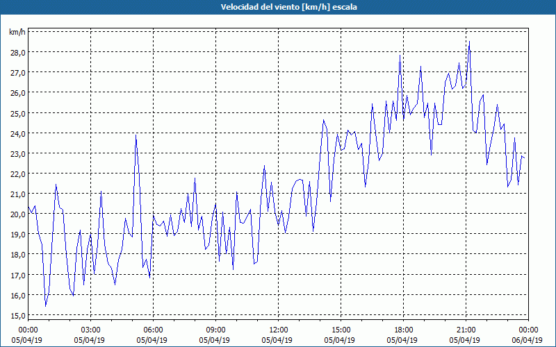Select the 22,0 y-axis value
Viewport: 556px width, 347px height.
tap(17, 174)
